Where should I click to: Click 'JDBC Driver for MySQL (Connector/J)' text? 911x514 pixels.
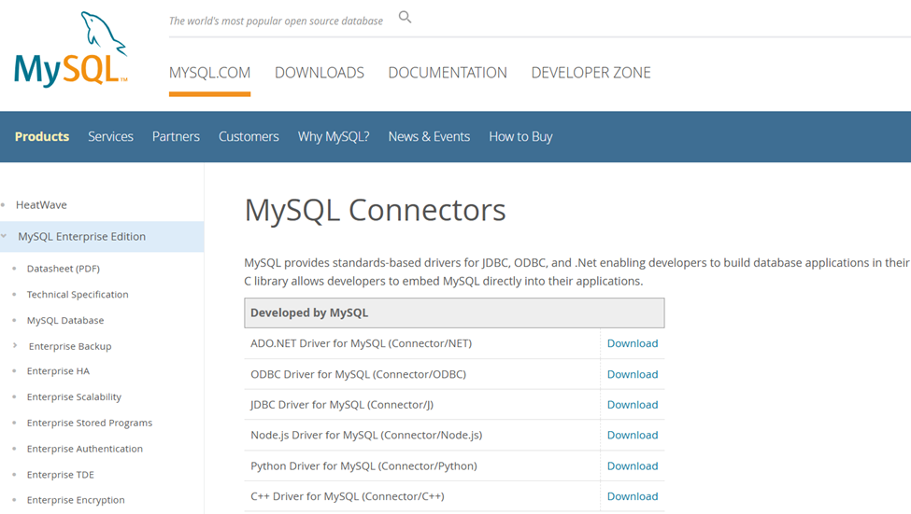(342, 405)
